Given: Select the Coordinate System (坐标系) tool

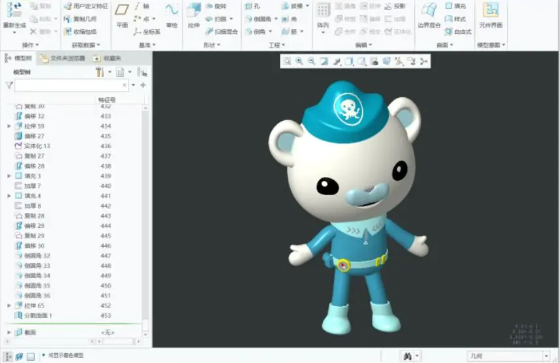Looking at the screenshot, I should tap(147, 32).
